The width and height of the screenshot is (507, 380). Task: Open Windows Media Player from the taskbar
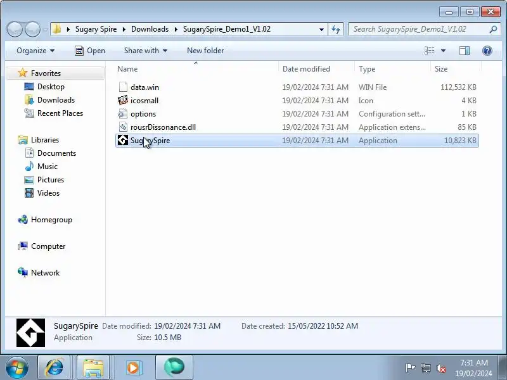pyautogui.click(x=133, y=368)
